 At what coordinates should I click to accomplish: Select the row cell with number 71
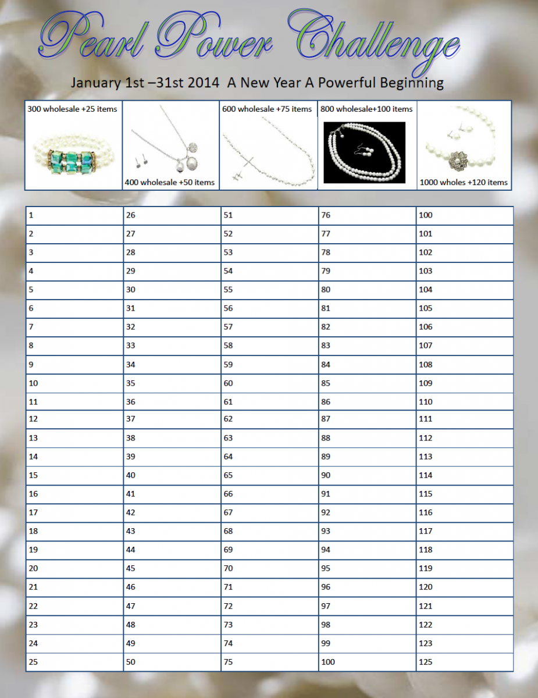click(269, 587)
